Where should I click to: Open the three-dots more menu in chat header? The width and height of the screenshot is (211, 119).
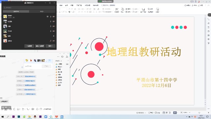coord(58,57)
